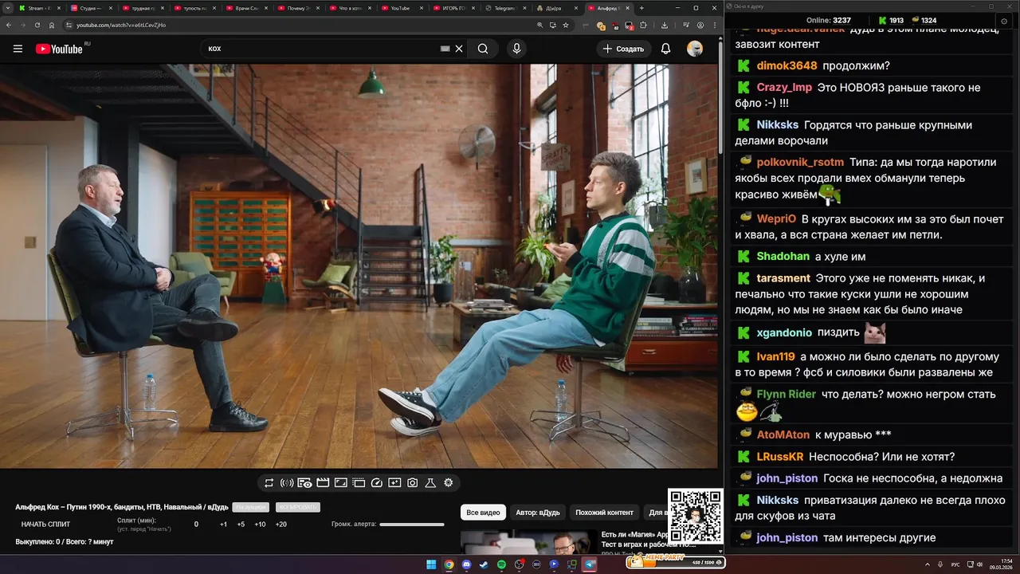
Task: Open the tab search dropdown arrow
Action: click(x=7, y=8)
